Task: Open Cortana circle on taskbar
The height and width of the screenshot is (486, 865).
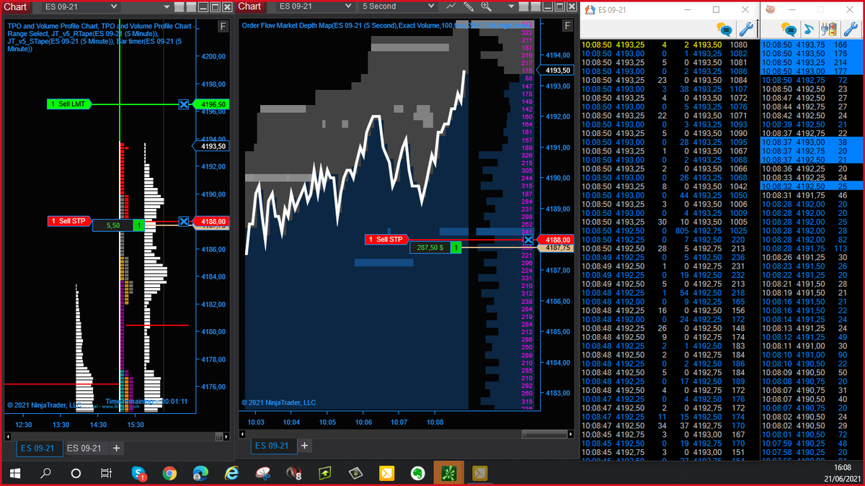Action: point(76,473)
